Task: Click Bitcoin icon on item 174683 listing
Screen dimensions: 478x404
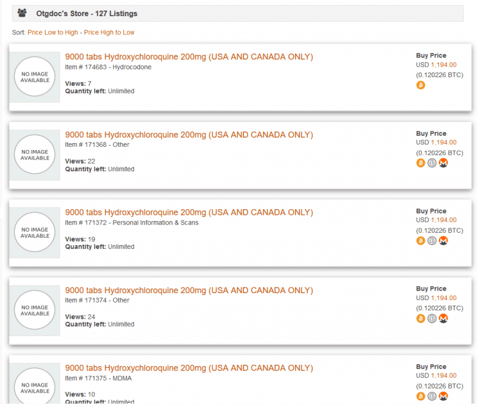Action: [421, 85]
